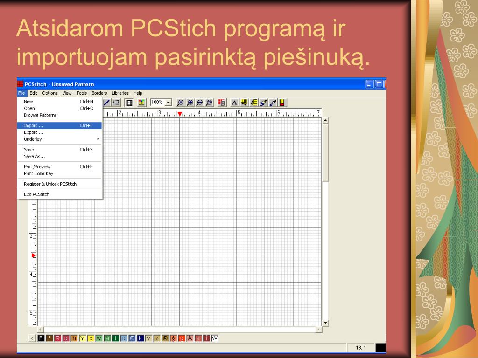The height and width of the screenshot is (358, 478).
Task: Click the black current color box in status bar
Action: tap(380, 348)
